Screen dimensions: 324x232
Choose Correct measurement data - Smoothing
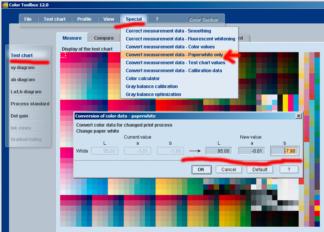click(x=168, y=31)
